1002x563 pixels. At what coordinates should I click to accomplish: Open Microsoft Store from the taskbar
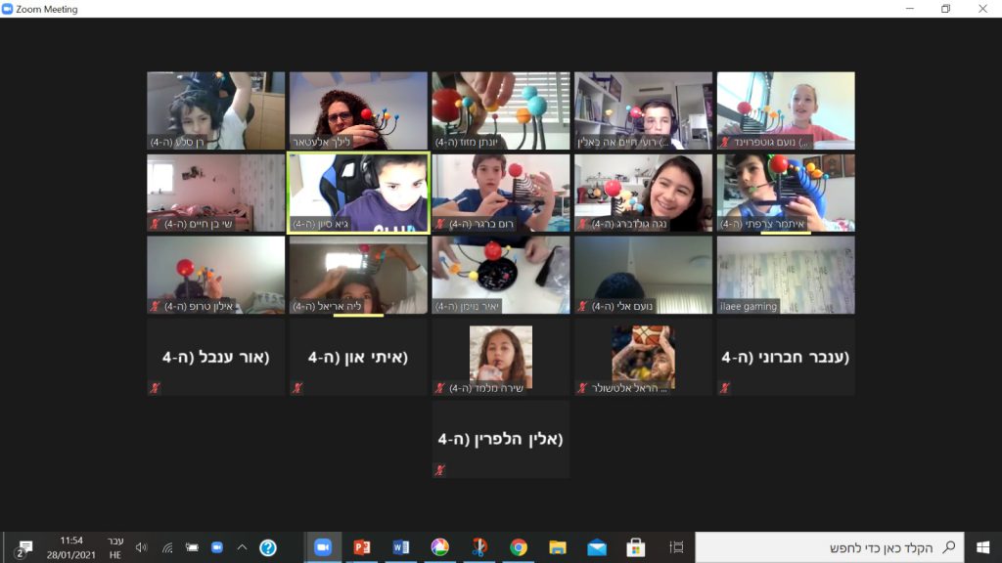(636, 547)
